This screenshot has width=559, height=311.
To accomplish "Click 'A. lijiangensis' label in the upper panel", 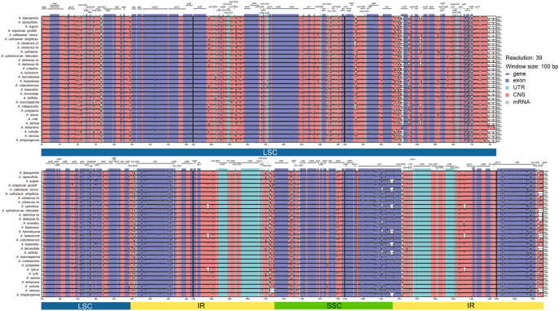I will pyautogui.click(x=29, y=18).
